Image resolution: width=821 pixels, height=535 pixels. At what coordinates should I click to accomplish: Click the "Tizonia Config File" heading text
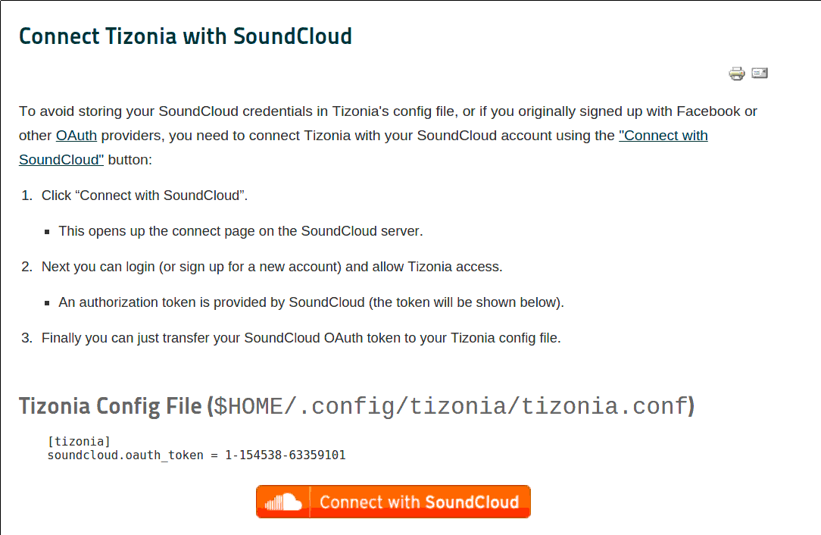point(110,406)
